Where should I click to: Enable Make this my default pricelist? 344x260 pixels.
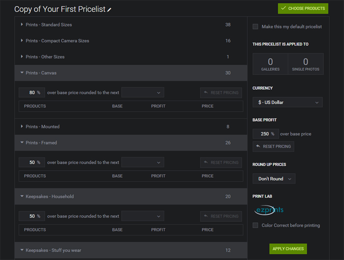[255, 26]
